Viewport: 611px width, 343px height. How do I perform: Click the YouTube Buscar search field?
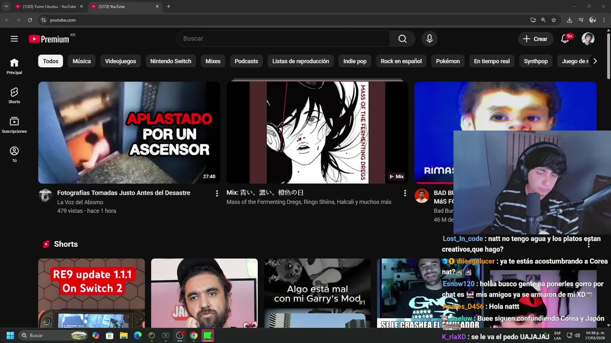(283, 39)
